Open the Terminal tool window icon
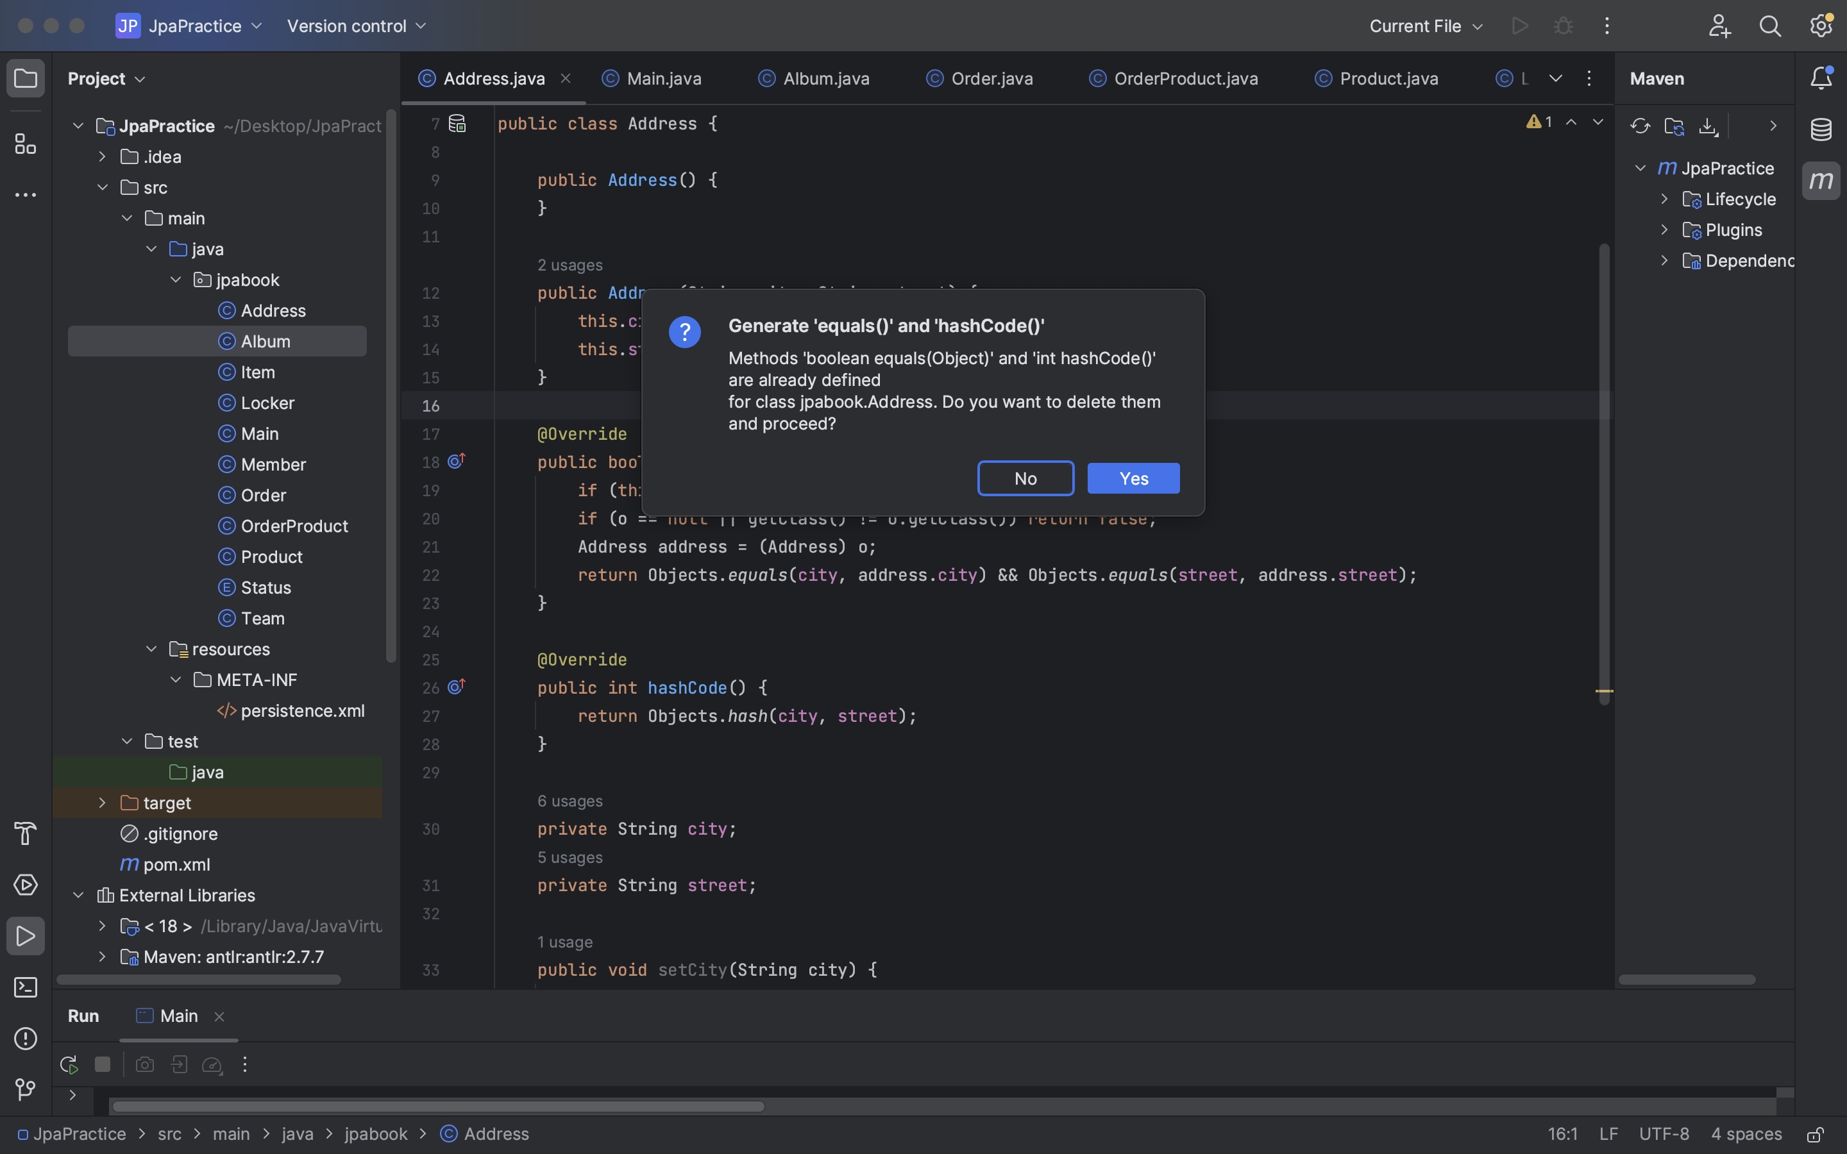 pos(25,987)
